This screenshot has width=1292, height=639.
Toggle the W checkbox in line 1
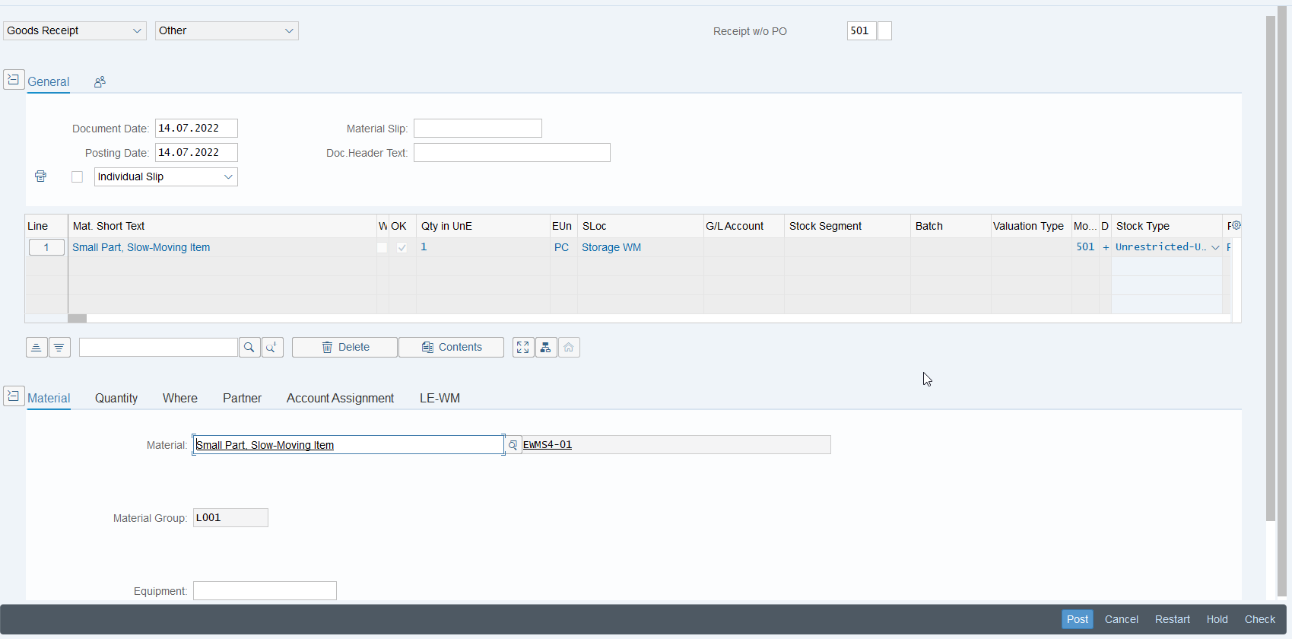click(x=383, y=247)
